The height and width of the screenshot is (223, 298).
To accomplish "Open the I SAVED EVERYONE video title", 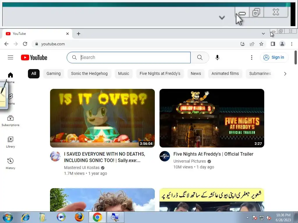I will (x=104, y=157).
